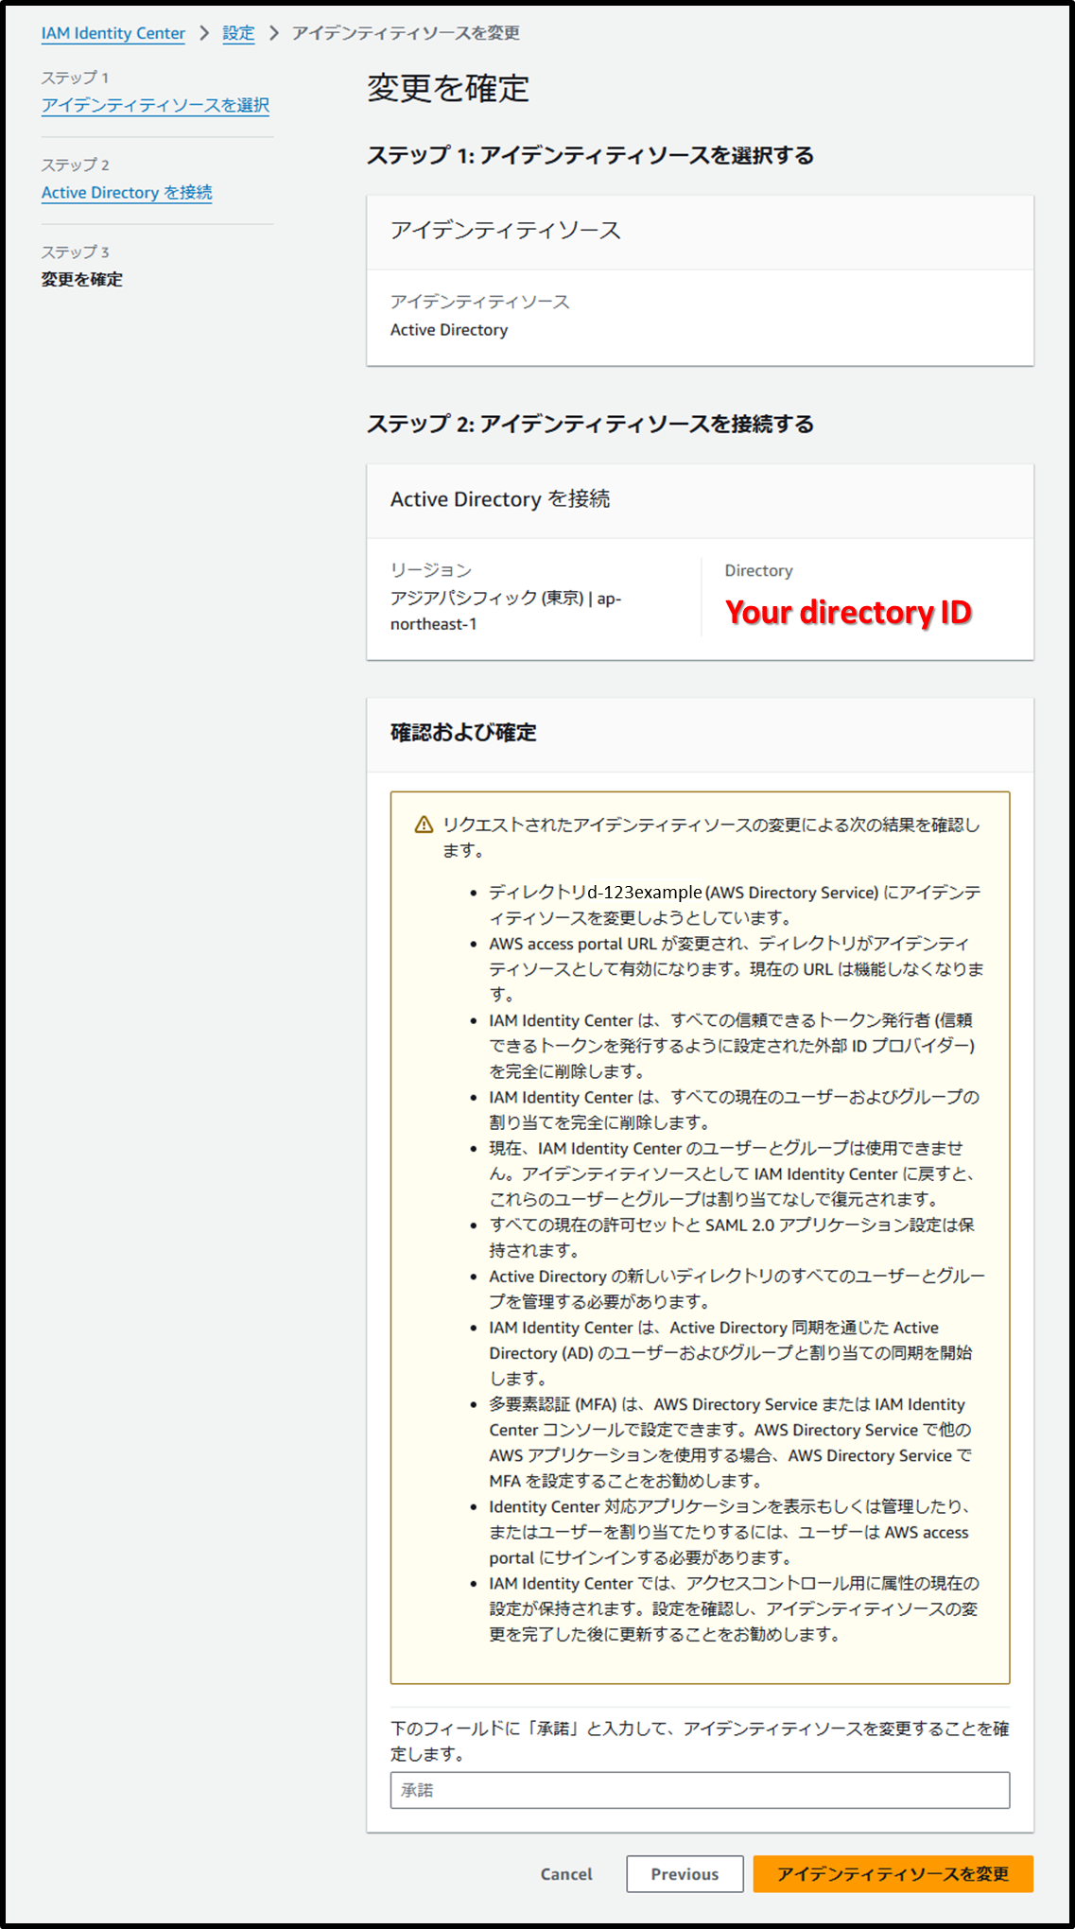
Task: Click the 確認および確定 section header
Action: pyautogui.click(x=463, y=733)
